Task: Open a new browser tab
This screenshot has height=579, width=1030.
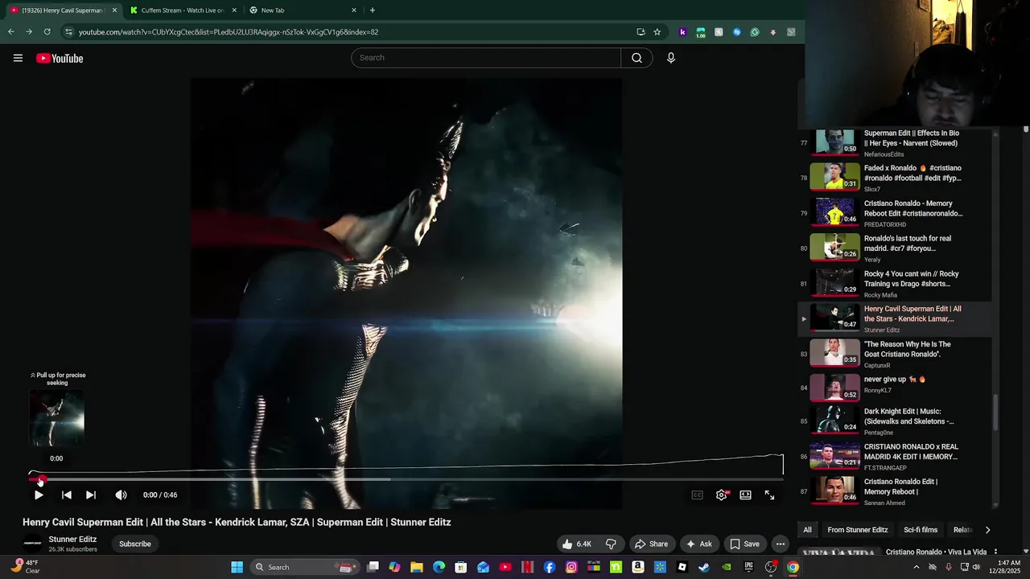Action: tap(372, 10)
